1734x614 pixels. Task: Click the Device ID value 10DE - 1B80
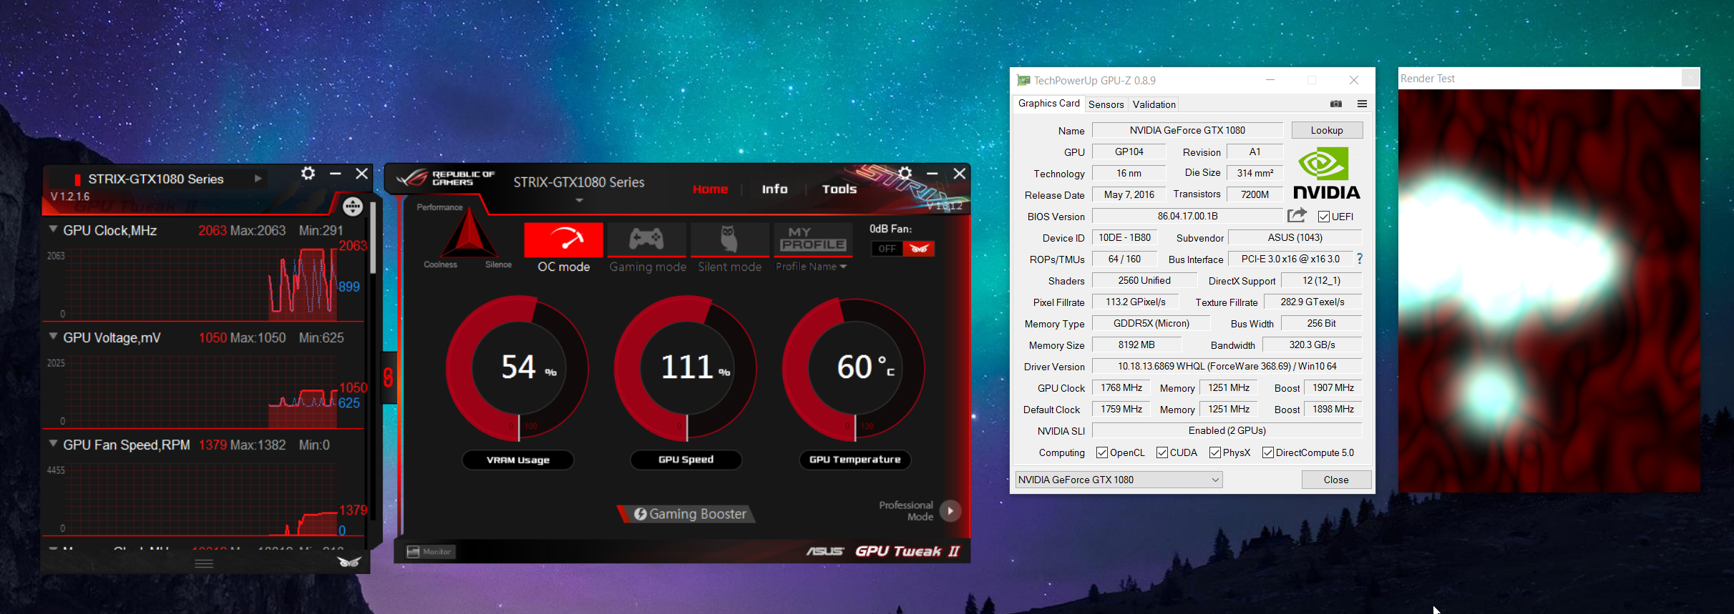click(x=1124, y=237)
